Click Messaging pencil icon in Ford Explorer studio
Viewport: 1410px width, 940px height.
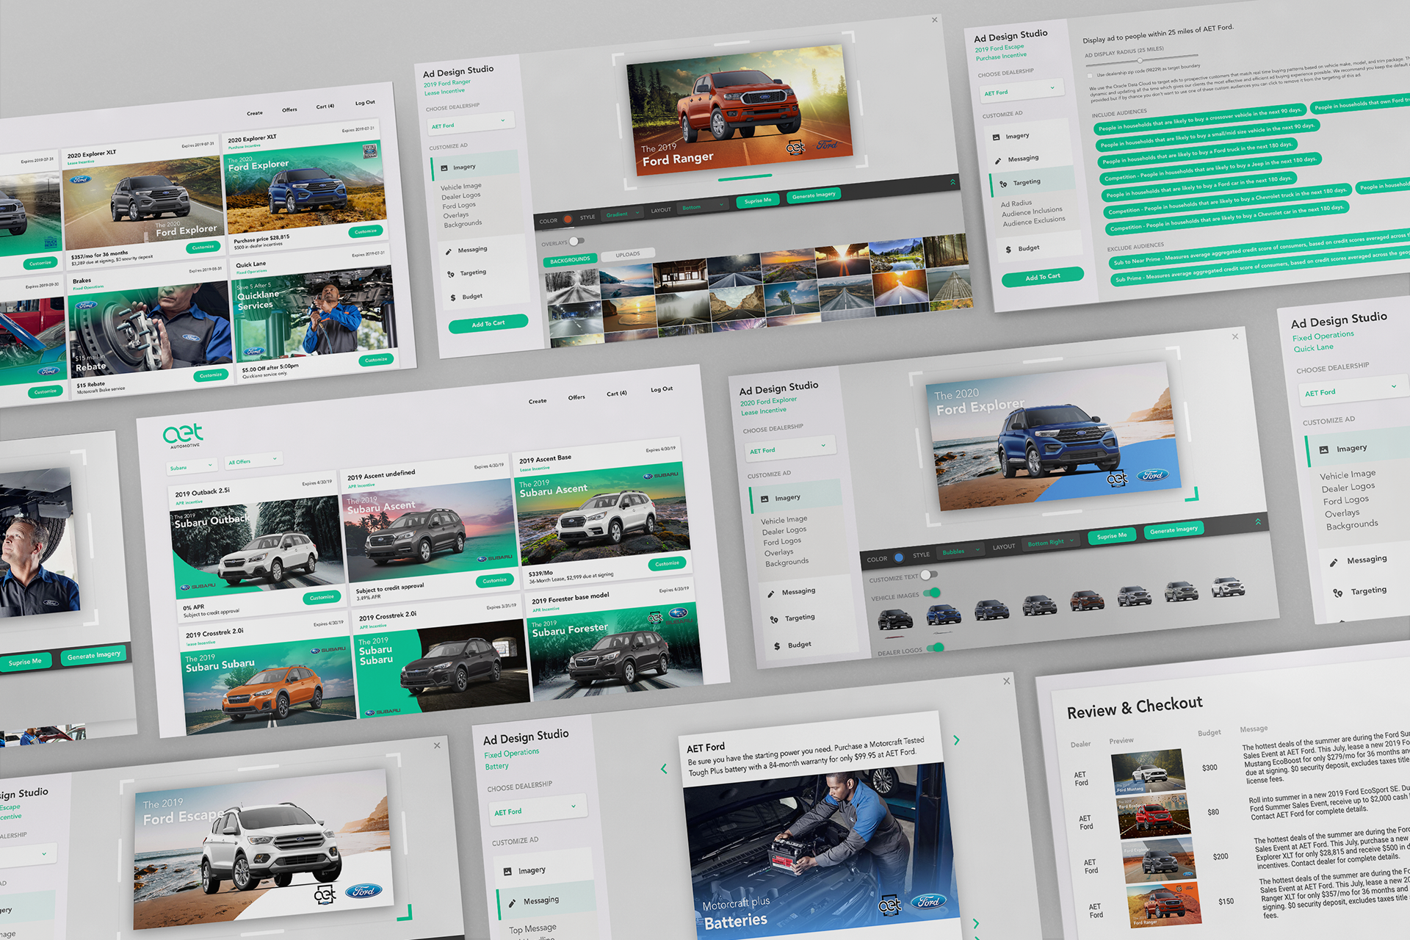click(x=771, y=593)
